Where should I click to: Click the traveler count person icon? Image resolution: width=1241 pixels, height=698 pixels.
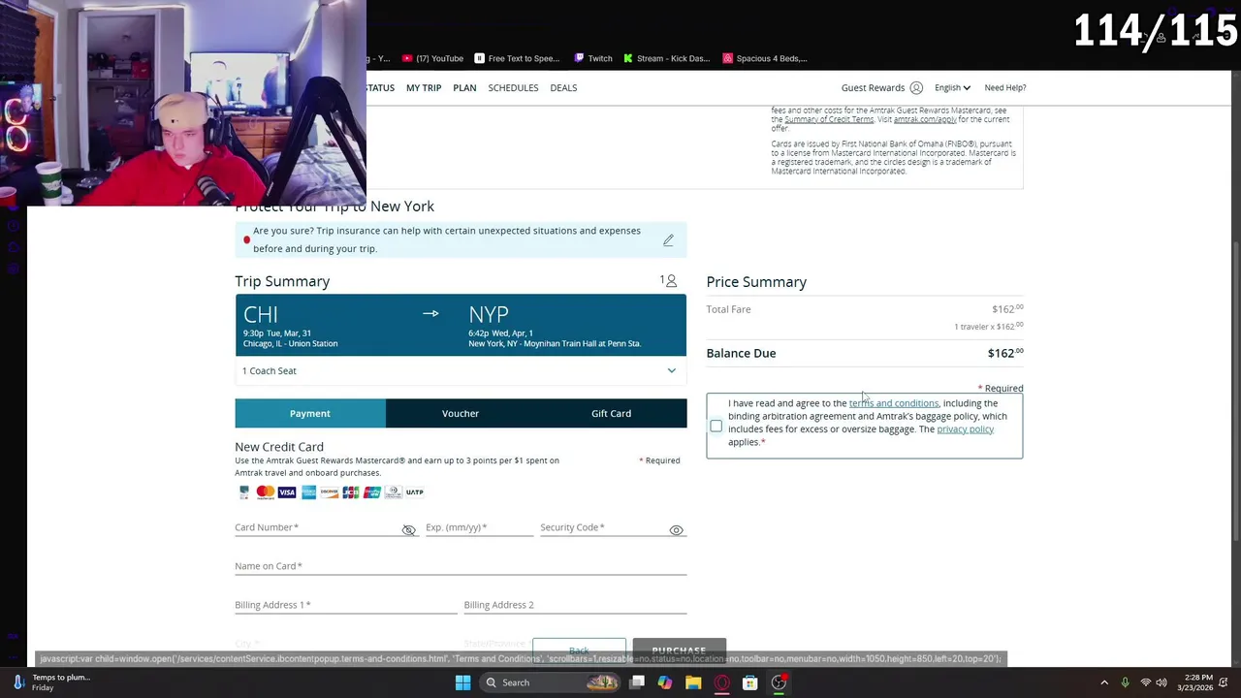[x=671, y=281]
